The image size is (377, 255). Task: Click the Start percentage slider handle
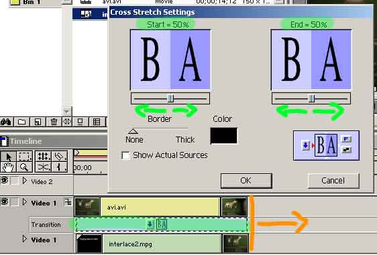tap(170, 98)
